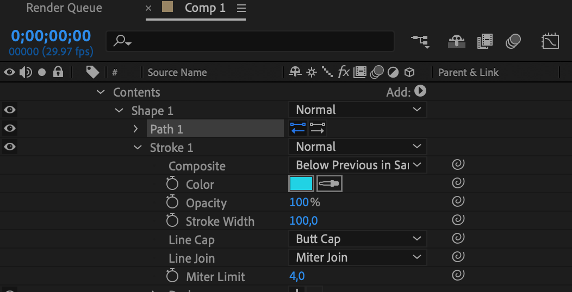
Task: Open the Graph Editor icon
Action: [x=550, y=41]
